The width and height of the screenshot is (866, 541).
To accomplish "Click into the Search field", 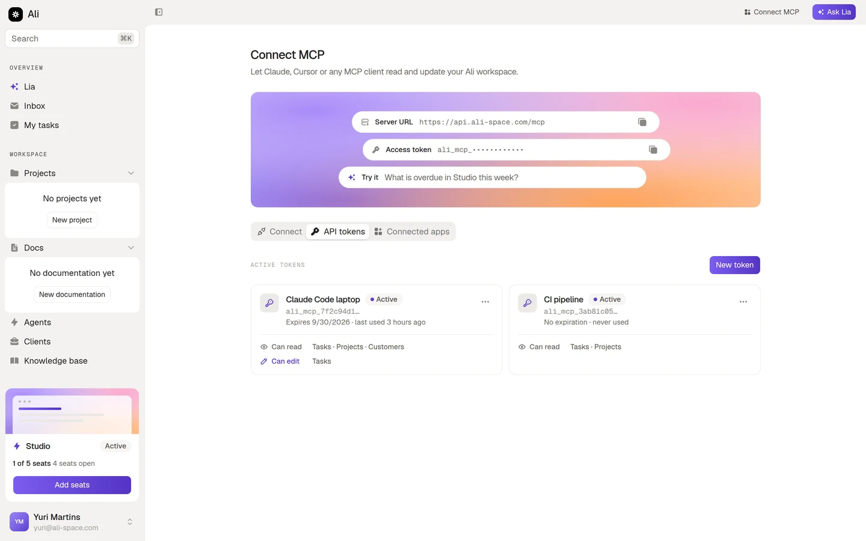I will [72, 38].
